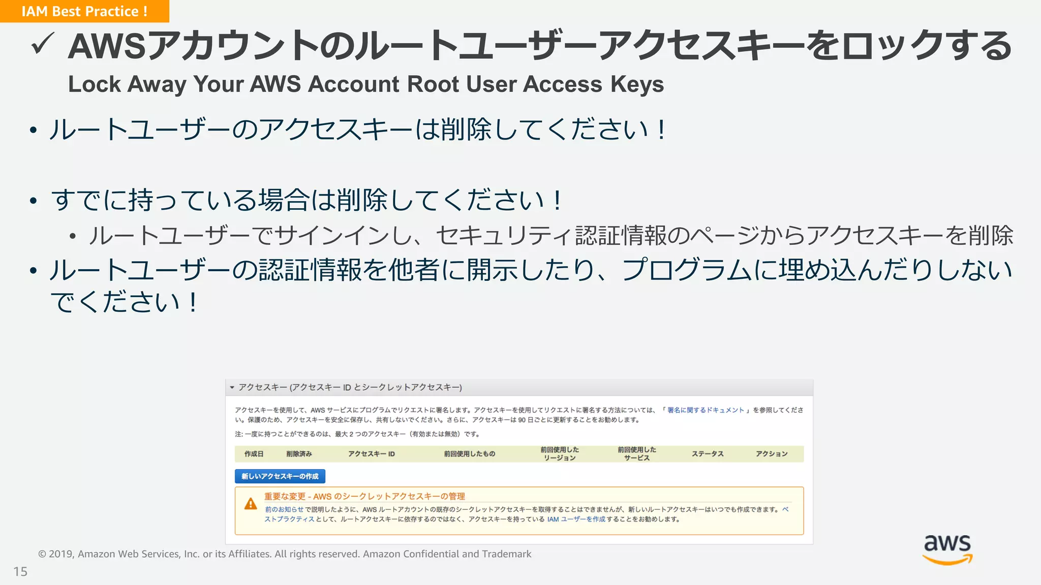Click the 前回使用したリージョン column header

(560, 454)
